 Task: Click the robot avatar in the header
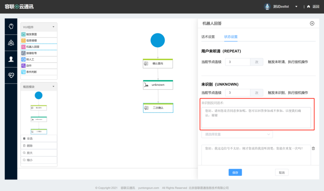pyautogui.click(x=267, y=7)
